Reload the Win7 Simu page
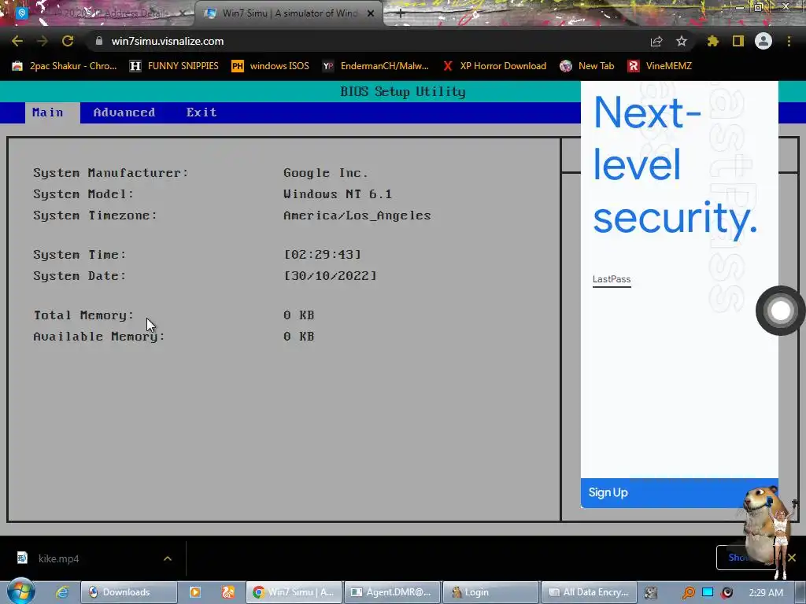 coord(68,41)
